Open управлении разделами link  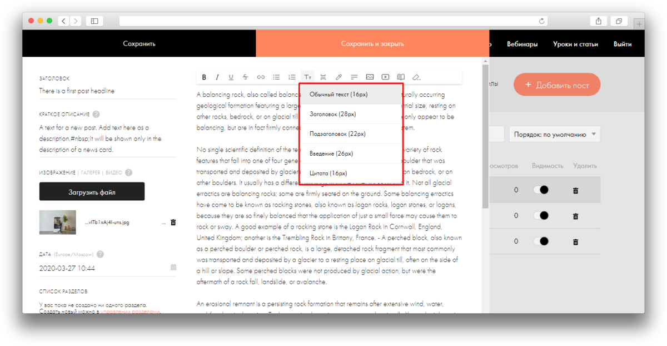coord(130,312)
